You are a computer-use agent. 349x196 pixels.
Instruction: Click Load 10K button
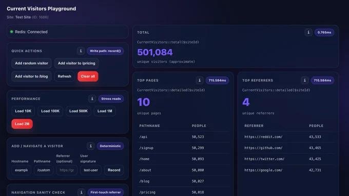23,111
